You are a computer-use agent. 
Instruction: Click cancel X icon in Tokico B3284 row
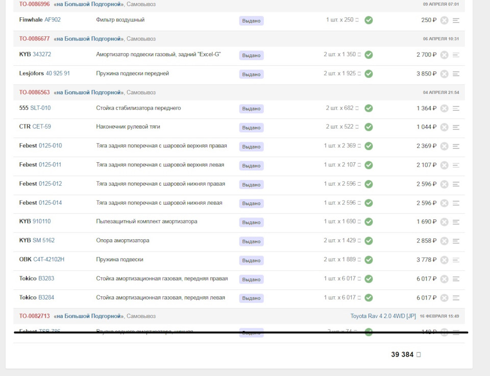(x=444, y=298)
